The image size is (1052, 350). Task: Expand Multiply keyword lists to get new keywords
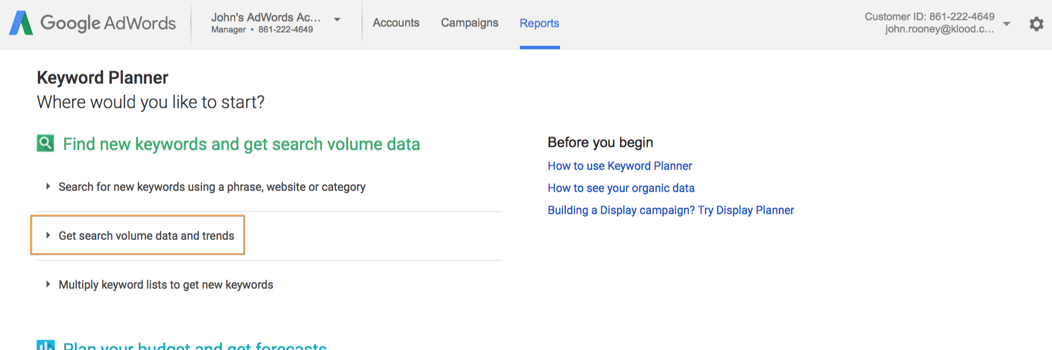[x=165, y=285]
